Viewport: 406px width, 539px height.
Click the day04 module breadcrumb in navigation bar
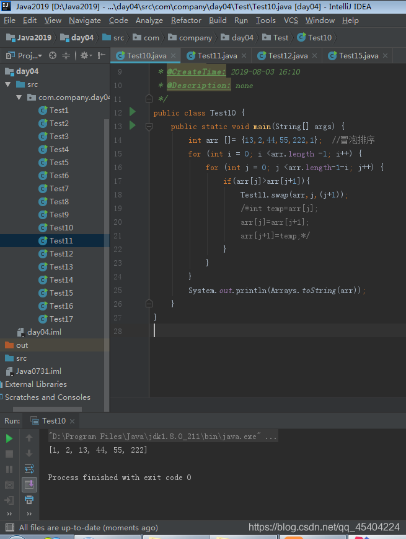77,37
